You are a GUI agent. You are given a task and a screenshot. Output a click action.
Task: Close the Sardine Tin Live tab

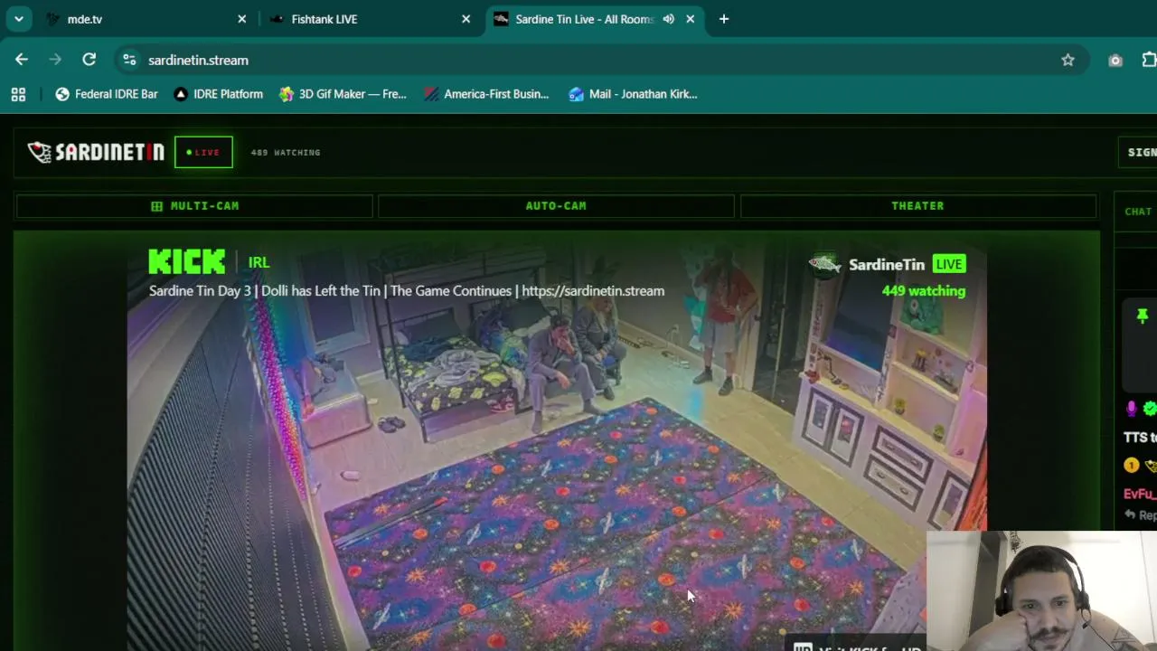pyautogui.click(x=690, y=19)
